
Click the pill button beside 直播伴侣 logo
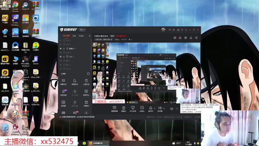coord(82,30)
